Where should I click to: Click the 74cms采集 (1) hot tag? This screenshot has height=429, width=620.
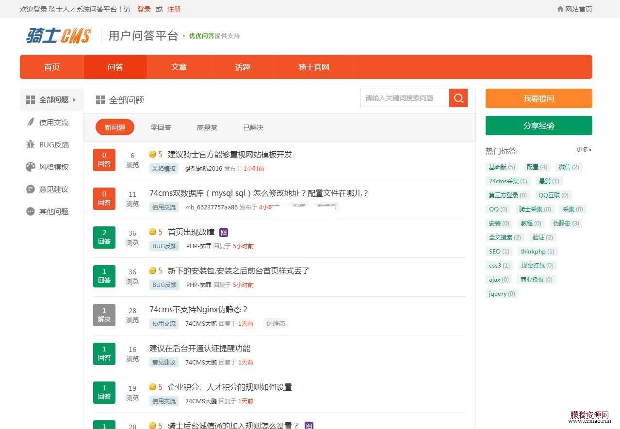[508, 181]
